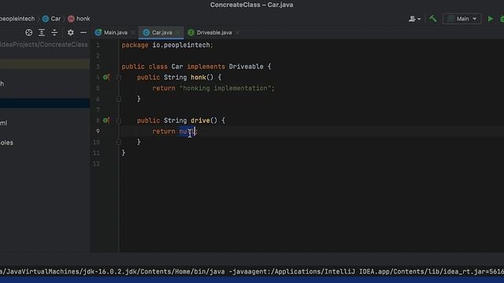The image size is (504, 283).
Task: Click line number 9 in the gutter
Action: pyautogui.click(x=98, y=131)
